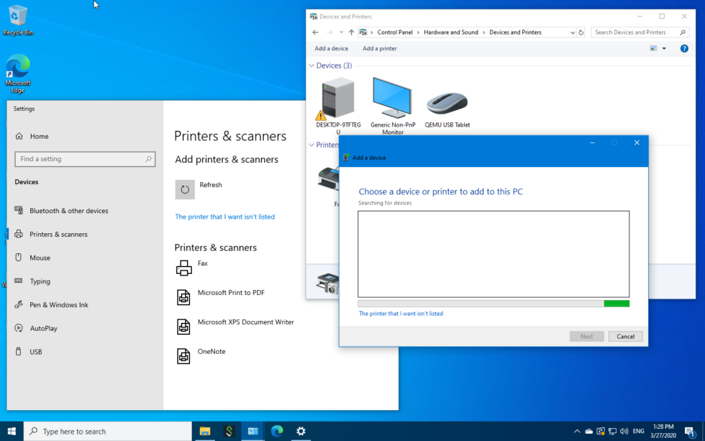Click the Refresh icon under Add printers
Screen dimensions: 705x441
click(x=183, y=189)
